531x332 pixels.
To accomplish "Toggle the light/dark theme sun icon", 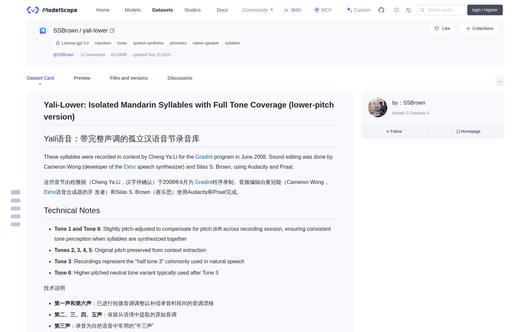I will [x=397, y=10].
